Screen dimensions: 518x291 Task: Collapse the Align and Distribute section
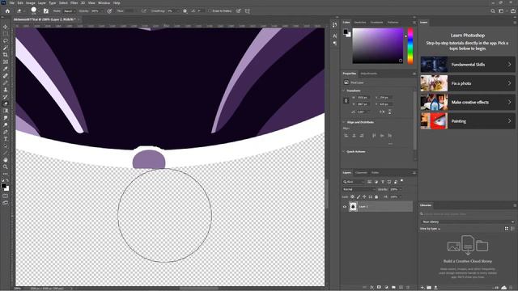(343, 122)
